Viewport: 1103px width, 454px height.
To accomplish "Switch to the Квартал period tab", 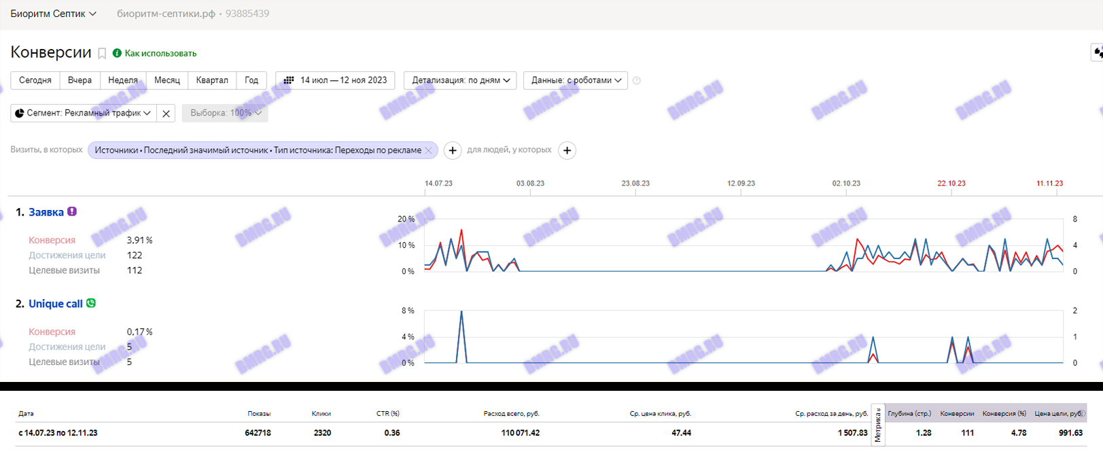I will 212,80.
